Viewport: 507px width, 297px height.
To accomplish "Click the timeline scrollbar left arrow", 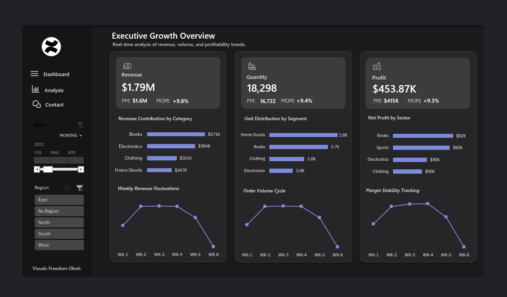I will (37, 169).
